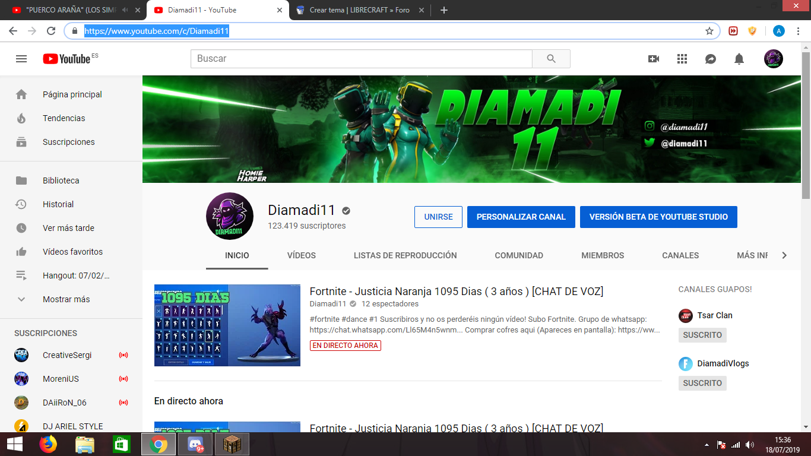Select the CANALES tab
Screen dimensions: 811x456
680,255
